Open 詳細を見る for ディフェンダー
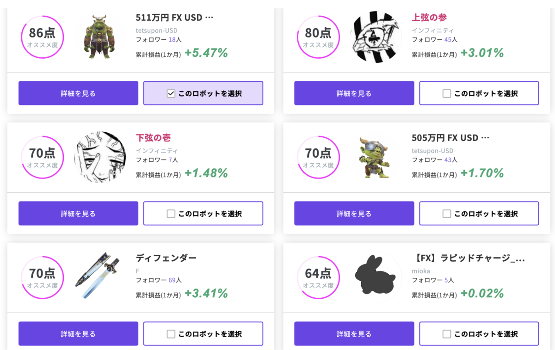The width and height of the screenshot is (555, 350). [x=78, y=334]
